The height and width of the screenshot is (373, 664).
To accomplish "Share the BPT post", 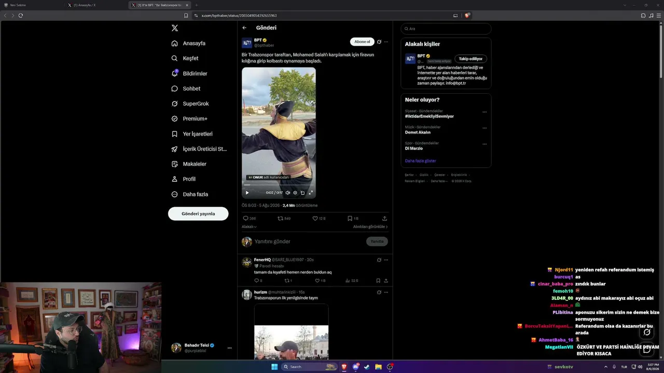I will point(384,219).
